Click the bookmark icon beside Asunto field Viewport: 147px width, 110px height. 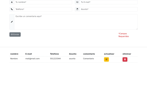[77, 9]
